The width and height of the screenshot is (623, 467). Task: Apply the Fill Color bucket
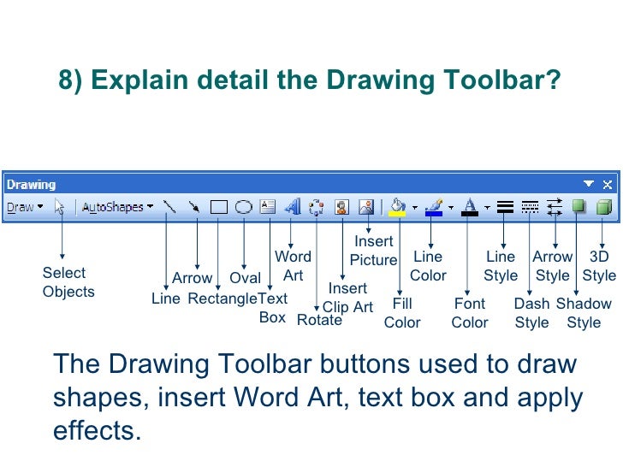(397, 207)
